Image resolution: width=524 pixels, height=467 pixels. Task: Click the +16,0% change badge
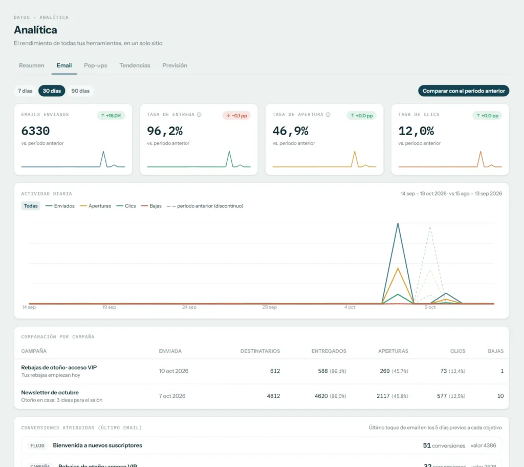[x=111, y=115]
